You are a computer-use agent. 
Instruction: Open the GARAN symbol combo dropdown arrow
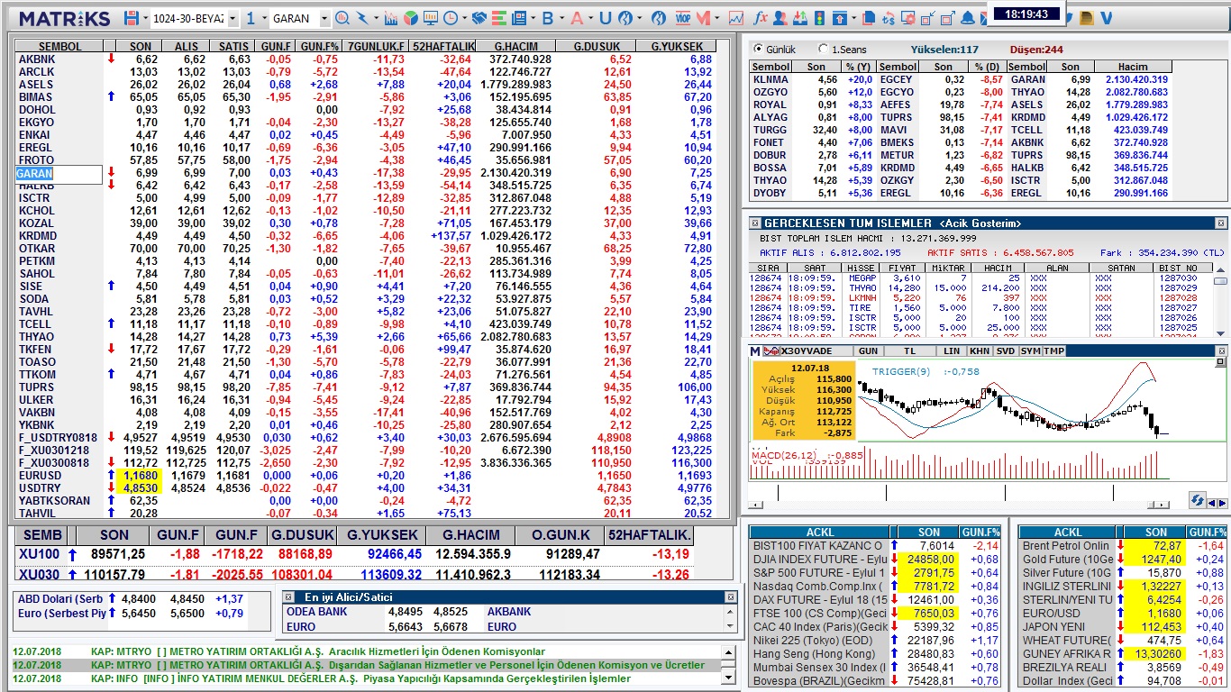tap(324, 18)
